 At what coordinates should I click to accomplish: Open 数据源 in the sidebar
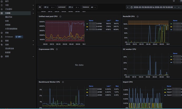pos(8,52)
